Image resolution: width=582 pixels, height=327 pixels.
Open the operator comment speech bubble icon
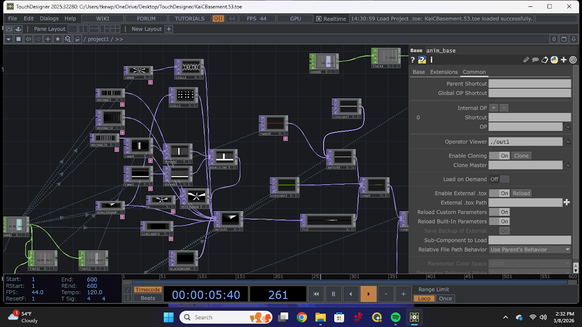535,60
